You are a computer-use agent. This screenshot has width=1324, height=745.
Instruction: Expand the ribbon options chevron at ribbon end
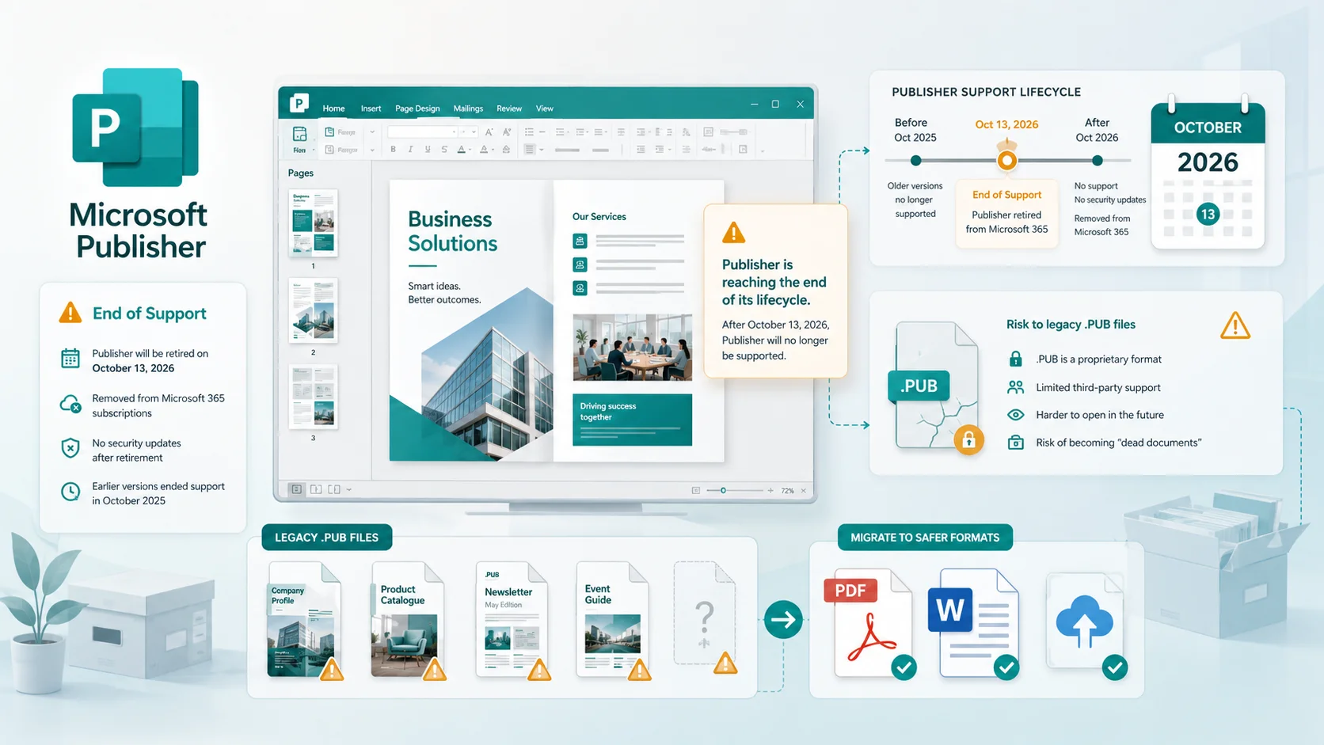tap(763, 150)
